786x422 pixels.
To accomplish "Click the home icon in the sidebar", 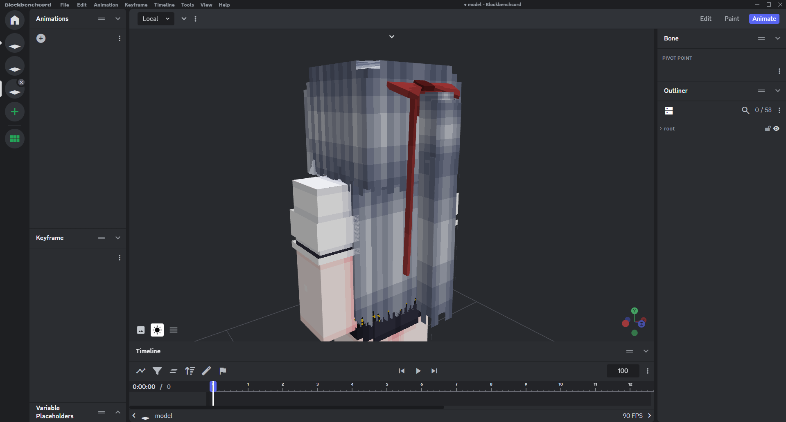I will [15, 20].
